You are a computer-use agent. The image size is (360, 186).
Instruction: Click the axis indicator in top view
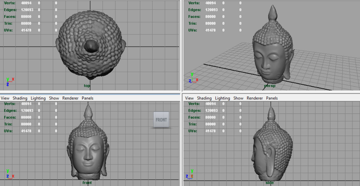point(10,81)
